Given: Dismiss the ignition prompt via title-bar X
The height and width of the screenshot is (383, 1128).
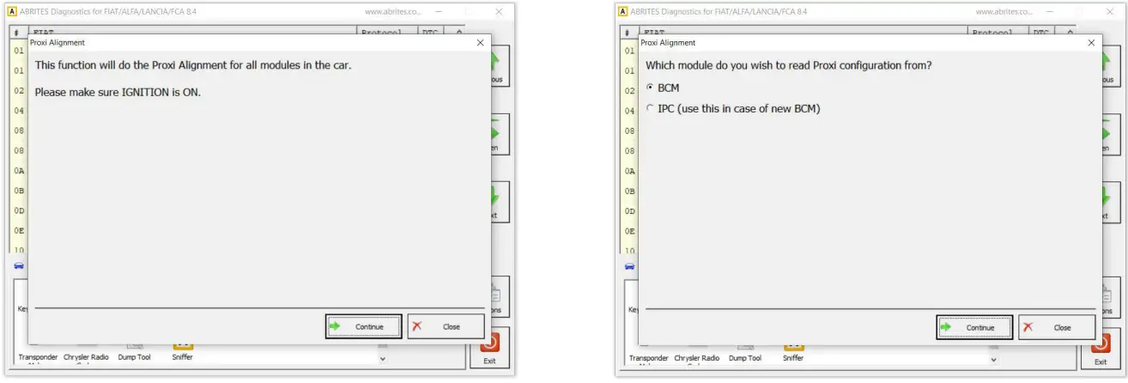Looking at the screenshot, I should click(x=480, y=42).
